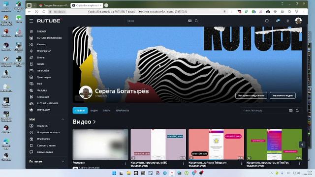Open the Резедент video thumbnail

(100, 145)
